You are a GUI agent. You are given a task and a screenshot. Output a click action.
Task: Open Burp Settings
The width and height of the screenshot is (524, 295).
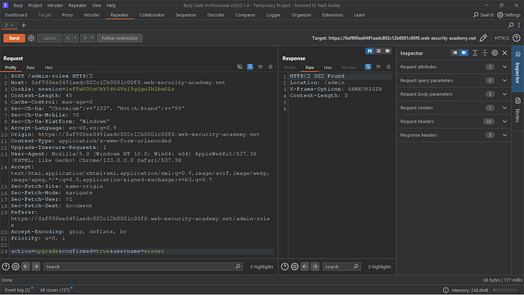coord(509,15)
